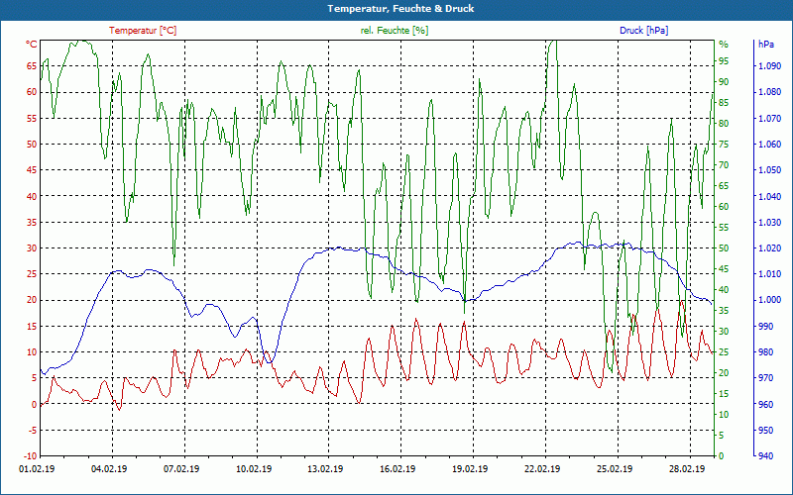The width and height of the screenshot is (793, 495).
Task: Click the date label '22.02.19'
Action: [x=542, y=469]
